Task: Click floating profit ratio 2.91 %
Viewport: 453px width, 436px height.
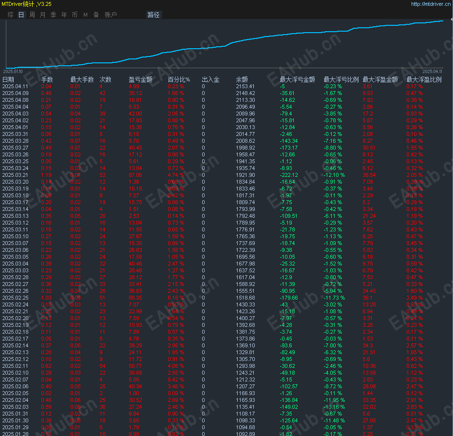Action: (x=415, y=400)
